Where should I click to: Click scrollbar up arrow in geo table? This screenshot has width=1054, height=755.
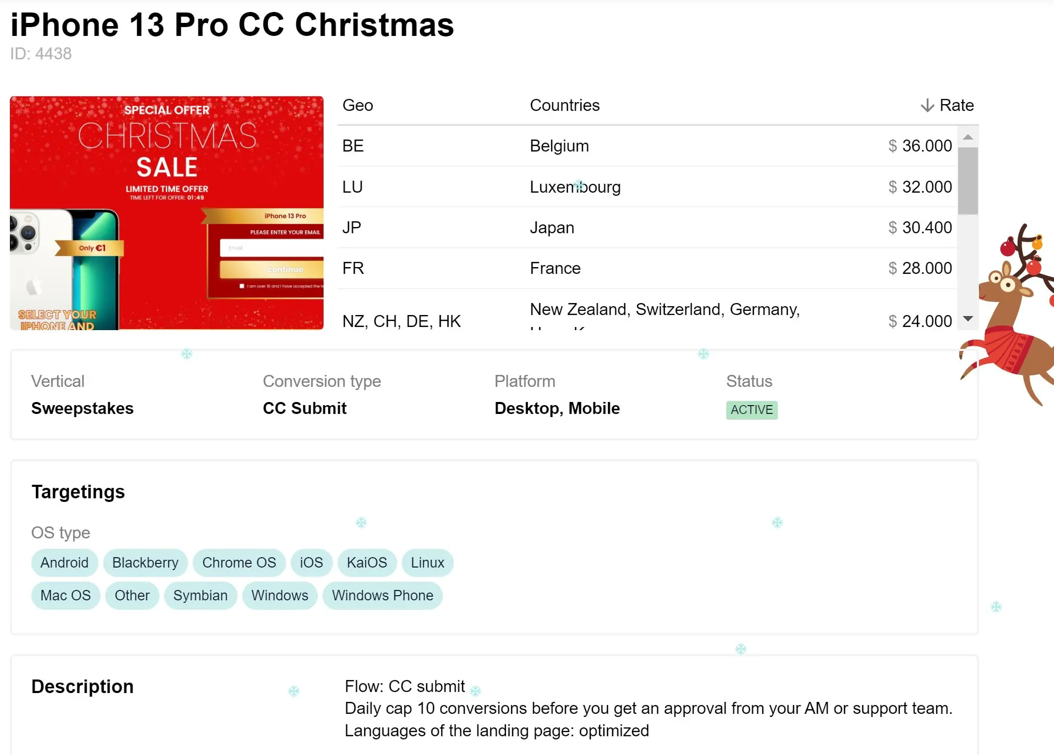coord(968,137)
